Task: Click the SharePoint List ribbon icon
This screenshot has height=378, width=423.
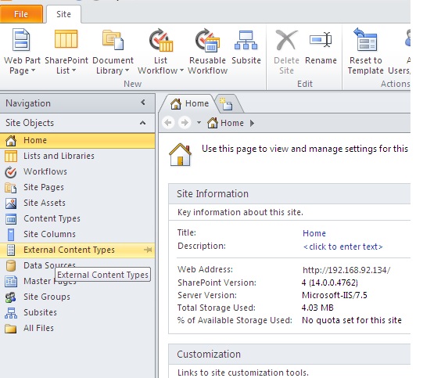Action: point(66,39)
